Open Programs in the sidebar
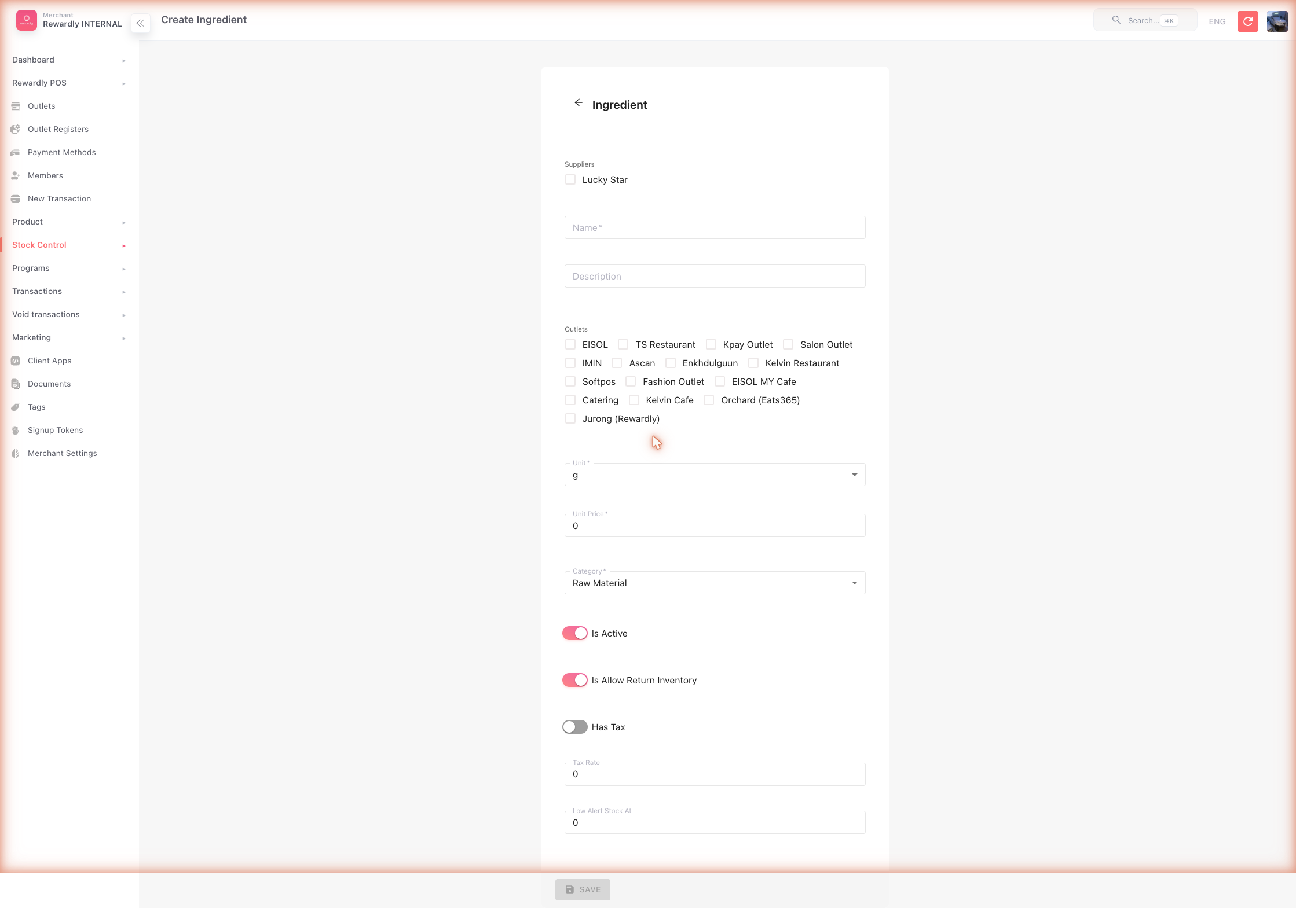 31,268
